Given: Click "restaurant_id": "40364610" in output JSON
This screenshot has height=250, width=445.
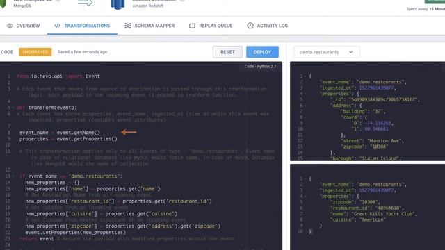Looking at the screenshot, I should click(366, 208).
